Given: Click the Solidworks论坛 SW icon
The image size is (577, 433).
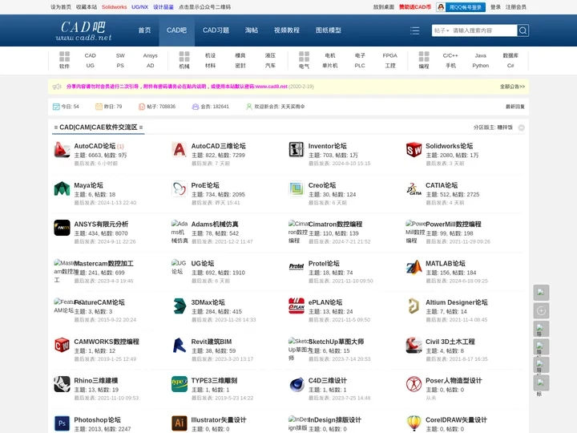Looking at the screenshot, I should pos(414,150).
